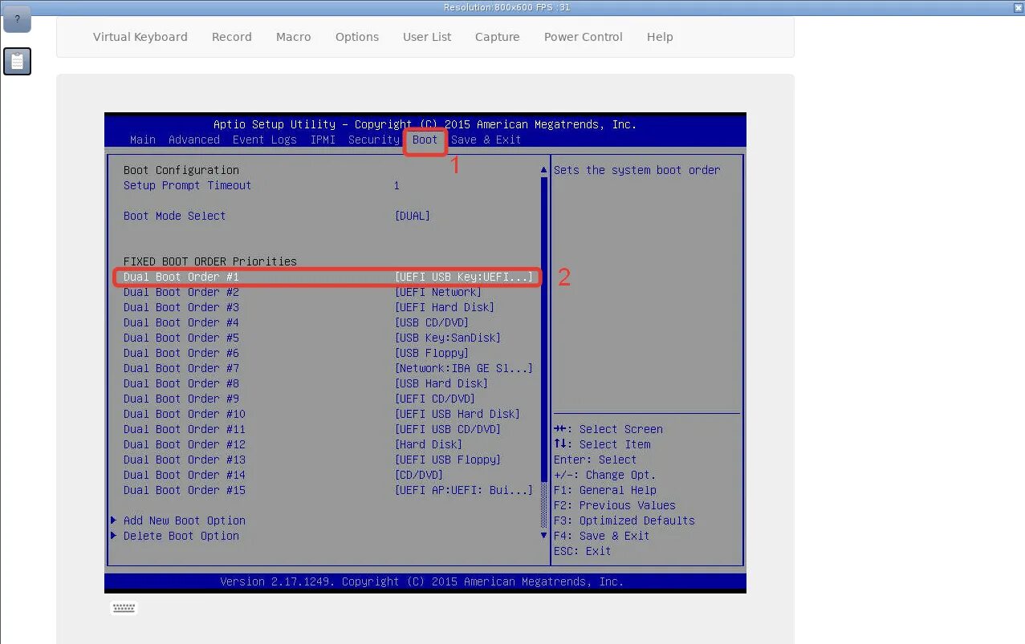Expand Add New Boot Option submenu
1025x644 pixels.
coord(178,520)
